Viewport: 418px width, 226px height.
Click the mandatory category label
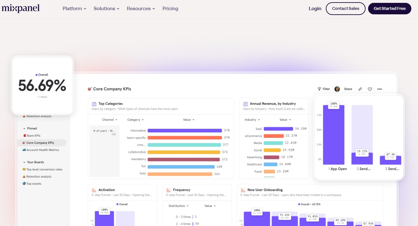[139, 159]
